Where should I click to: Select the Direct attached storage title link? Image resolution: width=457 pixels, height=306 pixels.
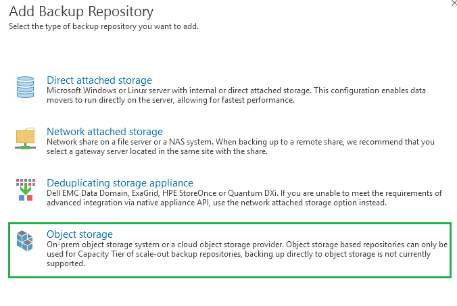pyautogui.click(x=99, y=80)
